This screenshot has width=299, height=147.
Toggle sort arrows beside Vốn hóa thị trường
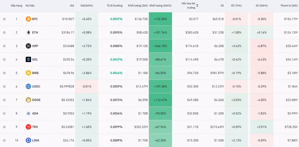coord(197,6)
